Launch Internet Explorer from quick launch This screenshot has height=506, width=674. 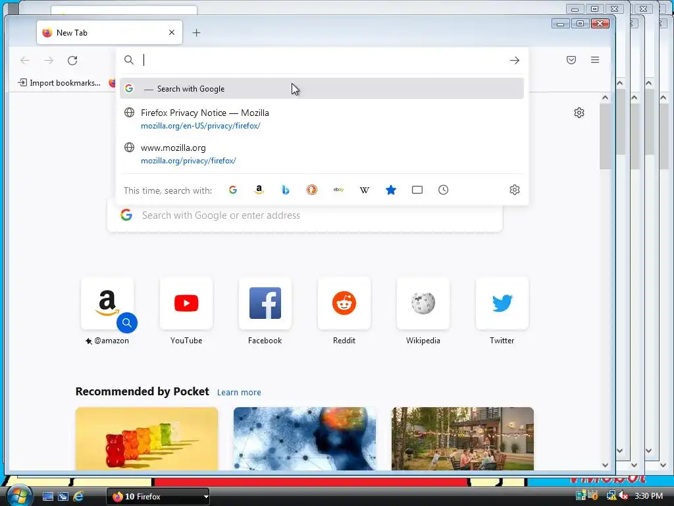79,497
